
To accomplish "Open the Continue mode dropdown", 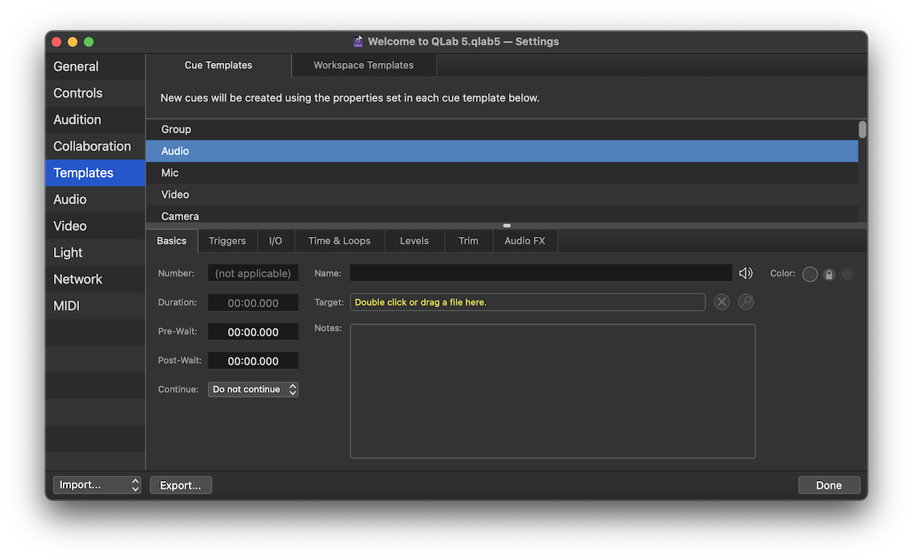I will [253, 390].
